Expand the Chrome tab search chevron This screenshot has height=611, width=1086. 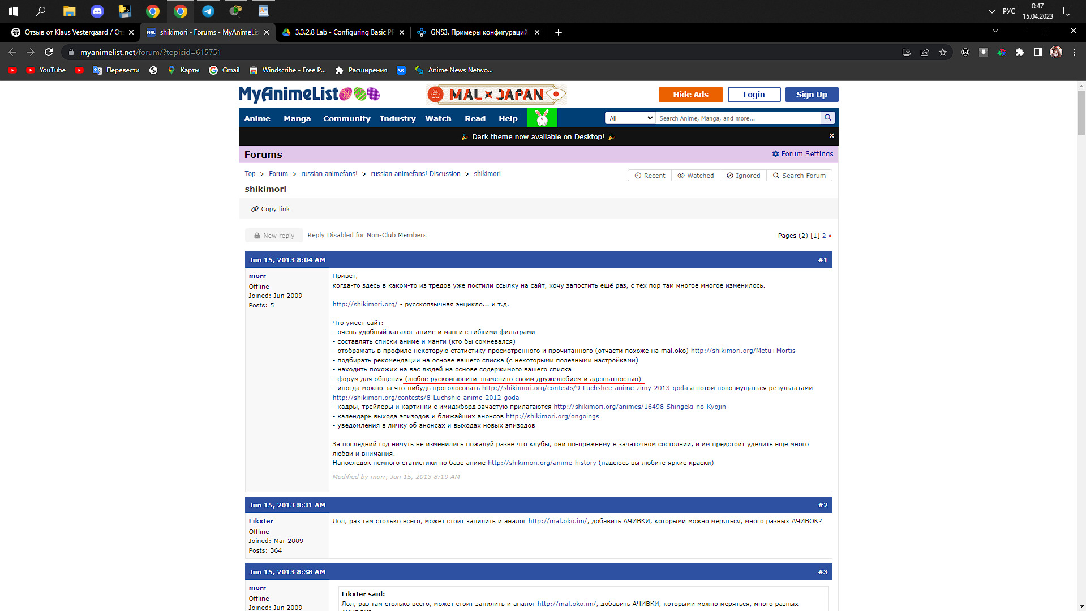[995, 31]
